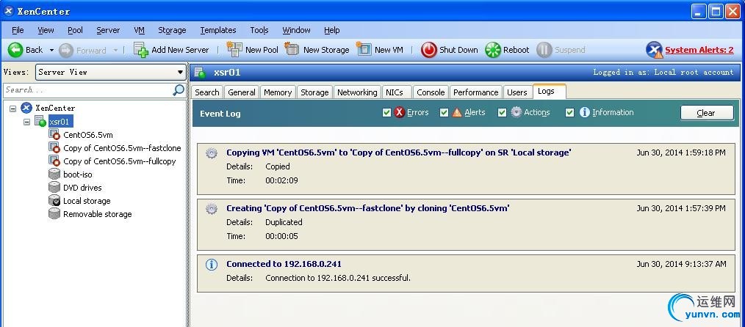Viewport: 745px width, 327px height.
Task: Select 'Local storage' tree row
Action: click(x=87, y=201)
